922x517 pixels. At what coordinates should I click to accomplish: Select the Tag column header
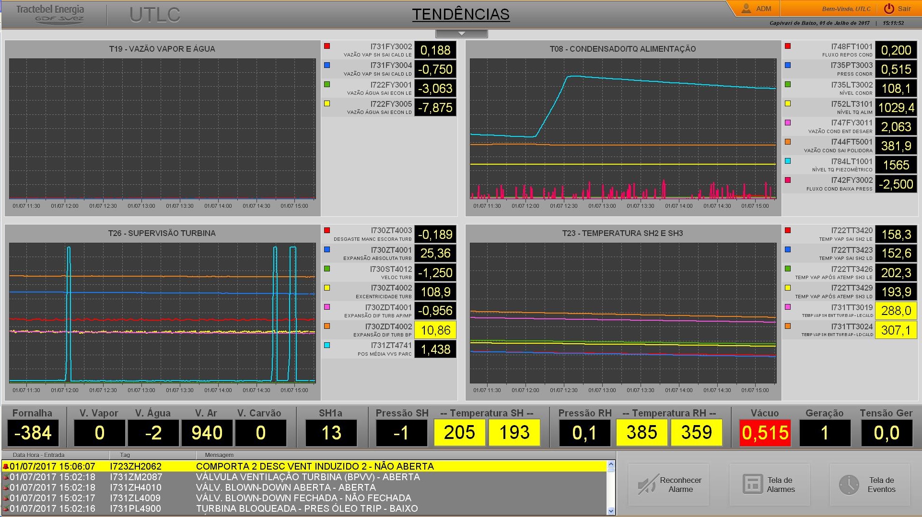(x=125, y=455)
